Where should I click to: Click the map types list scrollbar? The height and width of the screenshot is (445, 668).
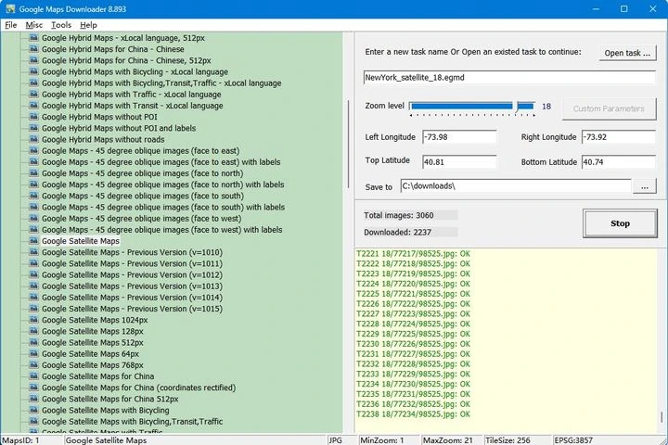349,144
